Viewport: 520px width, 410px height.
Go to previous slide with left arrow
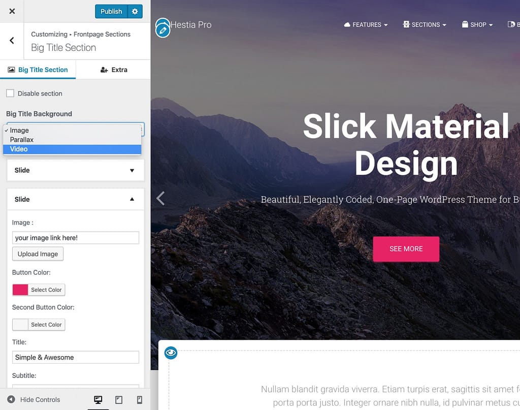coord(160,198)
